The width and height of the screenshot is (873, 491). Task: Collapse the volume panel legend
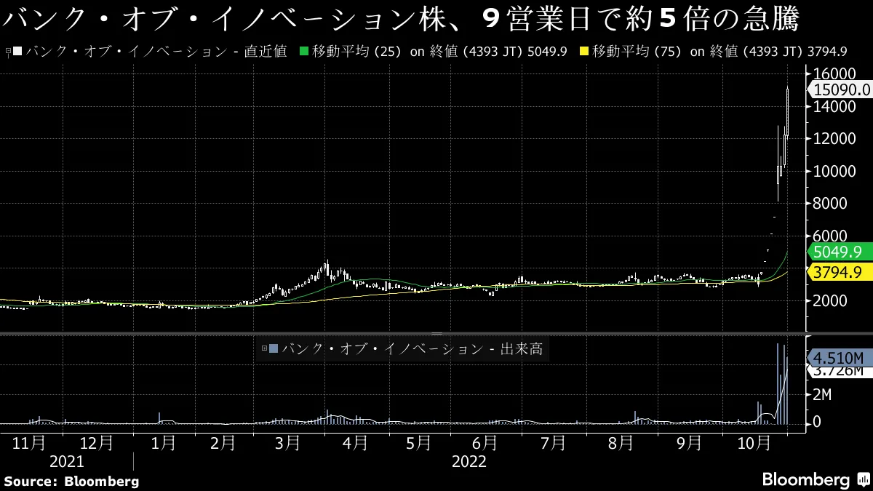263,348
